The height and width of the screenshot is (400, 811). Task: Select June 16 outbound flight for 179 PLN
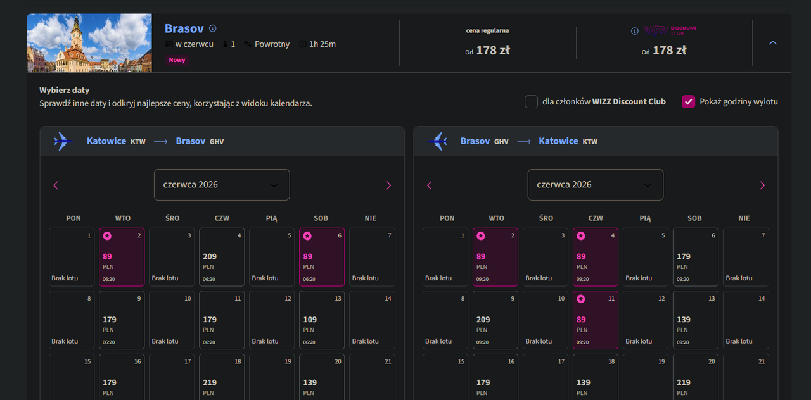[x=122, y=377]
